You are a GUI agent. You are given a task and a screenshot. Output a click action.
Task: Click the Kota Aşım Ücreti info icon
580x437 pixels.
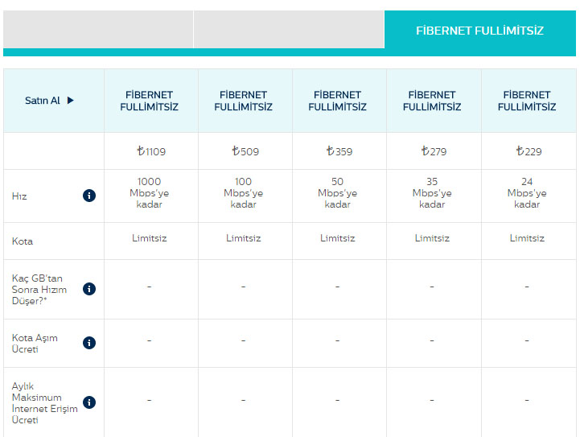point(89,343)
